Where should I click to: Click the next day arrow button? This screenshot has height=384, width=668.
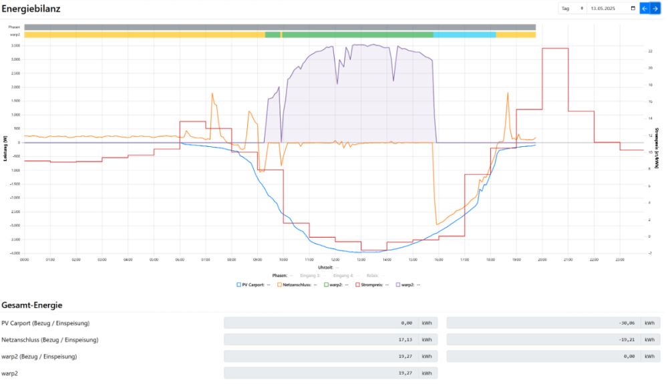pyautogui.click(x=655, y=8)
